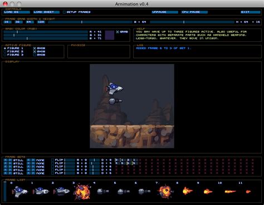Click previous-type arrow in first frame set row

(x=6, y=160)
